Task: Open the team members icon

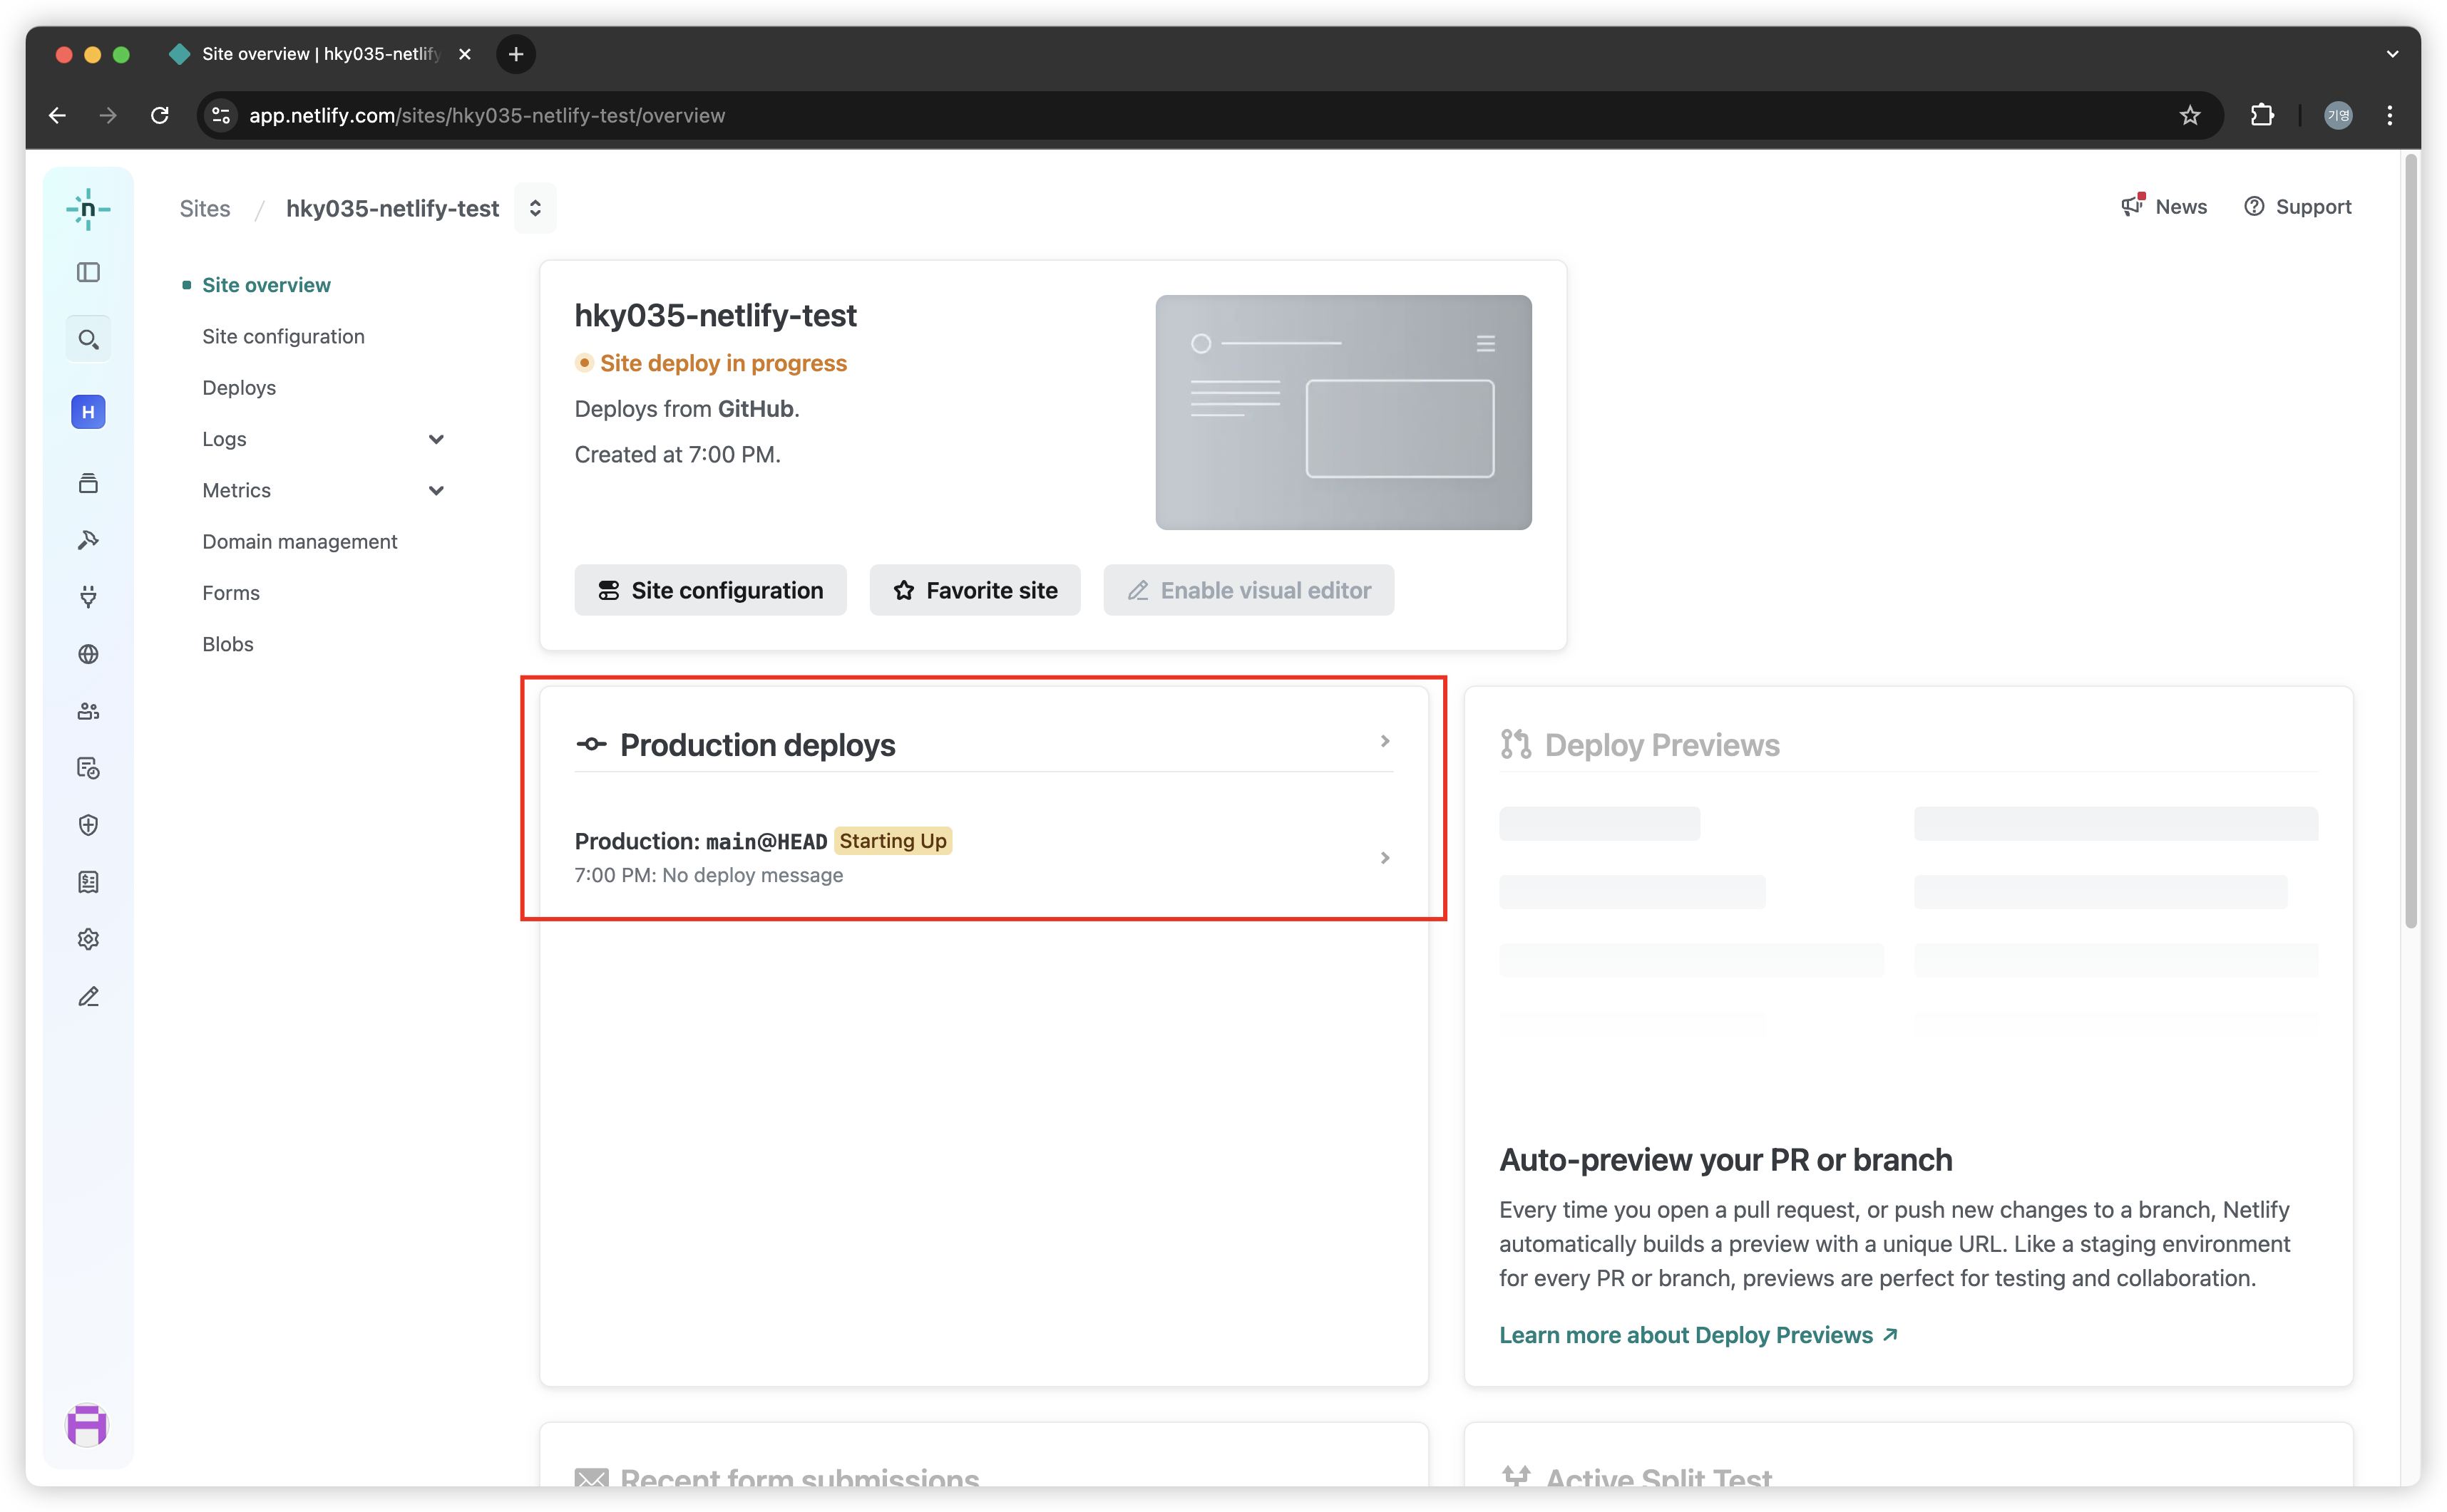Action: point(88,711)
